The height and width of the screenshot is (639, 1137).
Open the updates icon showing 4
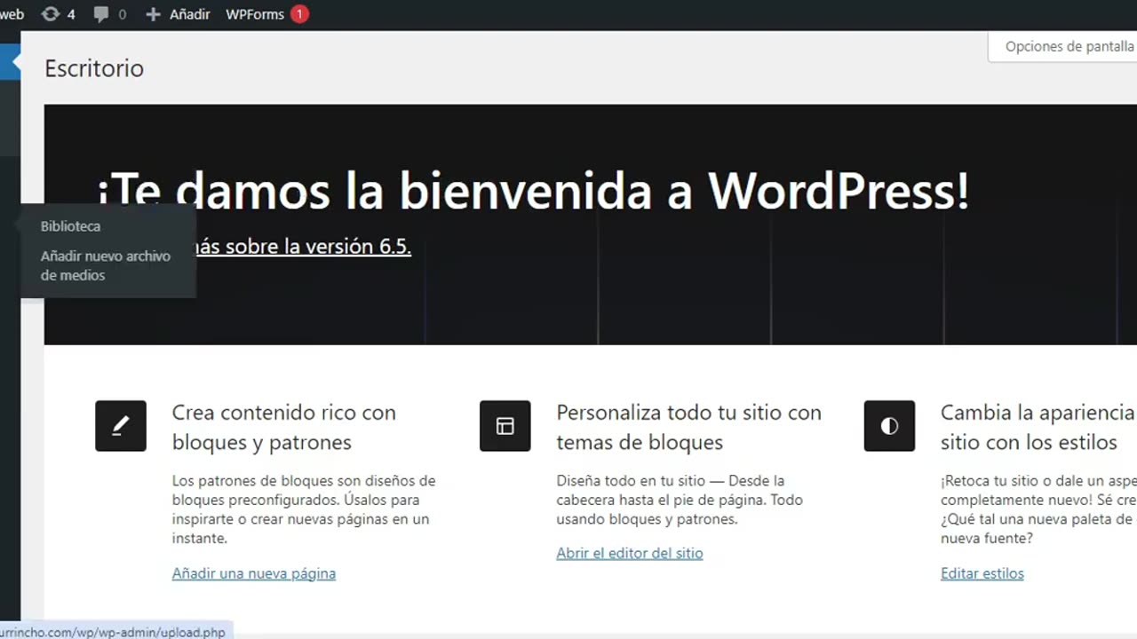click(x=59, y=14)
